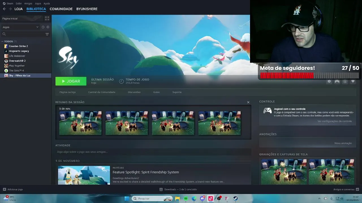
Task: Click the Hogwarts Legacy game icon
Action: 6,51
